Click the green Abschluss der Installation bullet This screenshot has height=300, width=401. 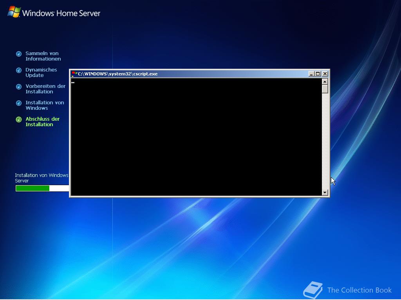[x=19, y=120]
